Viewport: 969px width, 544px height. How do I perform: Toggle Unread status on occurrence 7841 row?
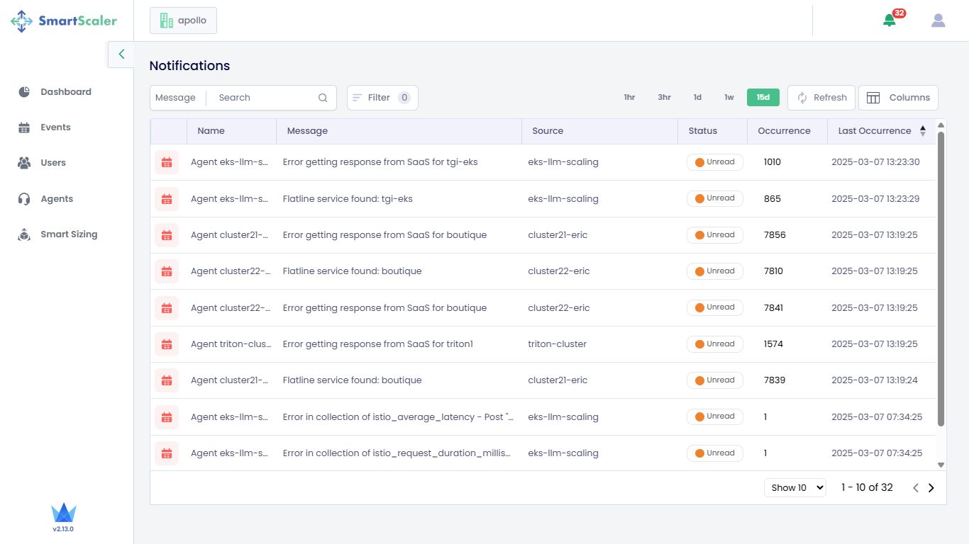(x=715, y=307)
